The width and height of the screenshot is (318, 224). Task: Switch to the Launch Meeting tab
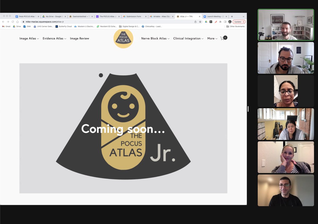click(x=215, y=16)
